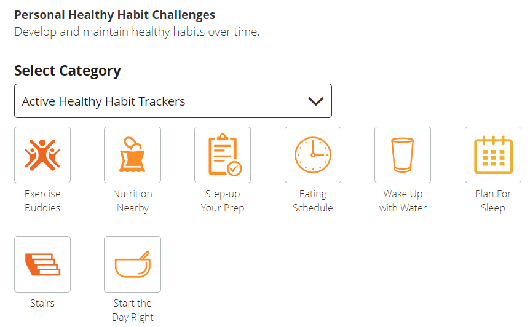Expand the category dropdown chevron arrow
This screenshot has height=327, width=530.
(x=315, y=101)
